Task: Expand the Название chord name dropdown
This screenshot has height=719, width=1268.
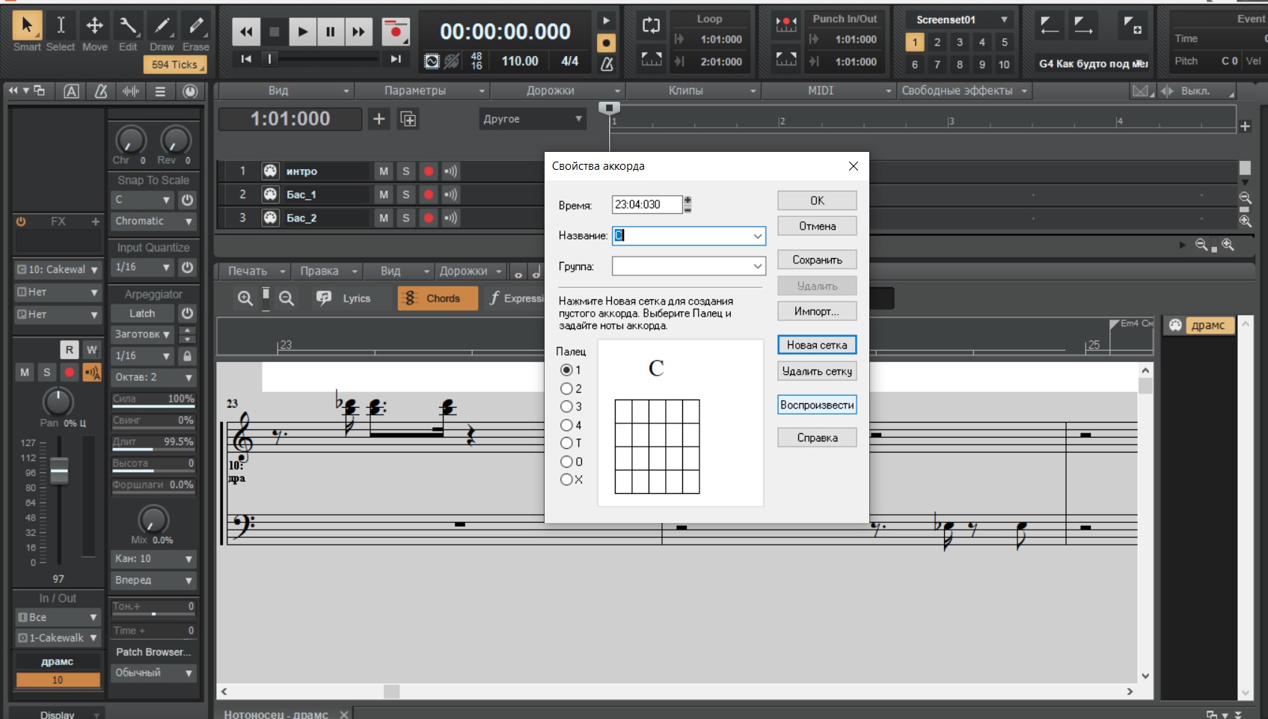Action: pos(757,236)
